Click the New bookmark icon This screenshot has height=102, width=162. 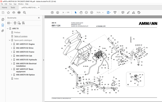(19, 23)
